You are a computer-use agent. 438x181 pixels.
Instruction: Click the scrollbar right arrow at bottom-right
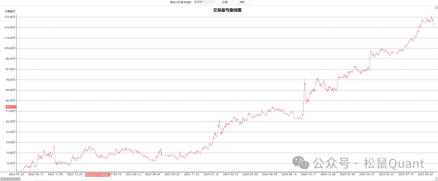[436, 179]
